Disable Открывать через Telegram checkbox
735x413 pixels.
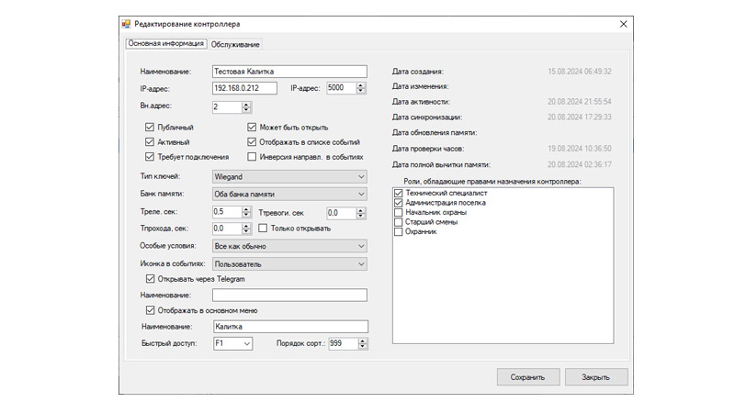(x=151, y=279)
